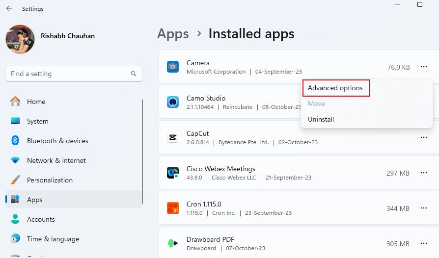The height and width of the screenshot is (258, 439).
Task: Navigate to Personalization settings
Action: pos(50,180)
